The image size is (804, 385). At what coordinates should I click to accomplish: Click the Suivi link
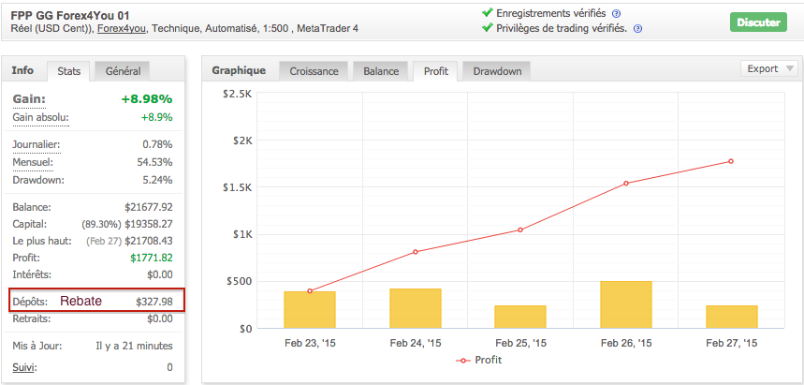click(x=23, y=366)
